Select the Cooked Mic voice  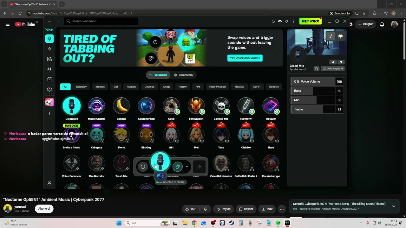221,109
